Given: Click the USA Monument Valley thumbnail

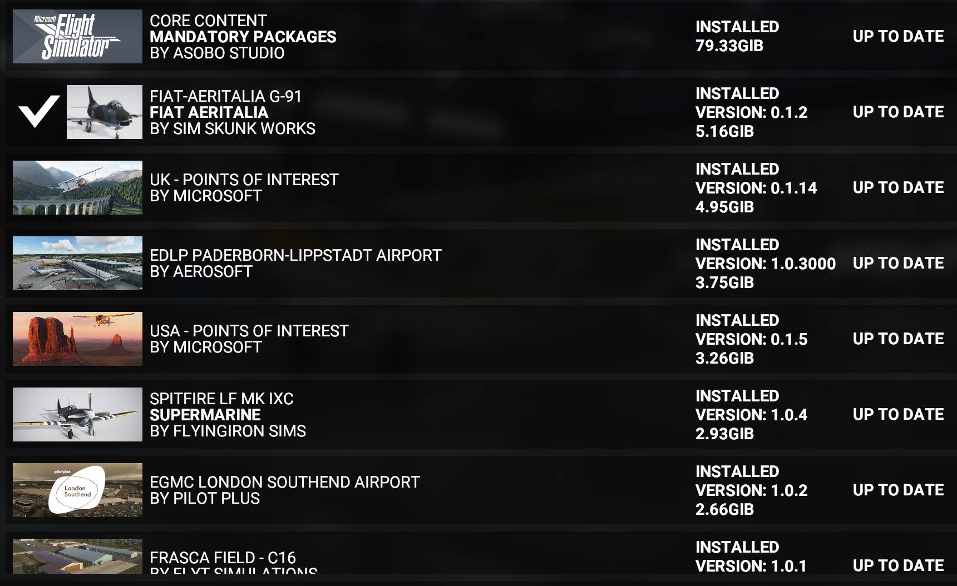Looking at the screenshot, I should pos(77,339).
